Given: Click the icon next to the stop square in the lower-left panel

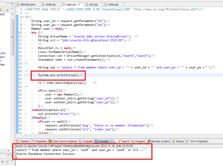Looking at the screenshot, I should pos(7,162).
